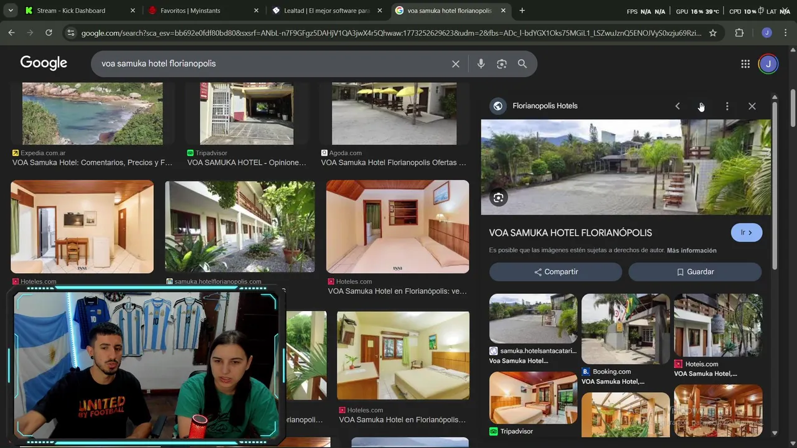Click the browser address bar
Viewport: 797px width, 448px height.
click(391, 32)
